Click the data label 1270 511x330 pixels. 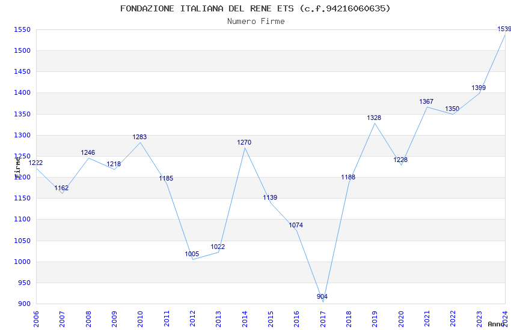(x=244, y=142)
